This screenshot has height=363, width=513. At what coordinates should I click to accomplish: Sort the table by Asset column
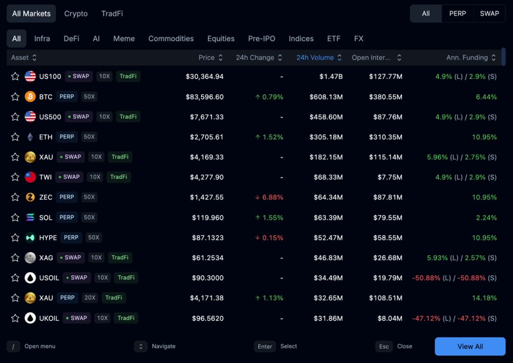tap(24, 57)
